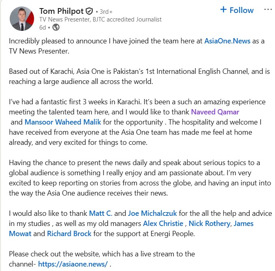This screenshot has width=275, height=271.
Task: Click the verified badge beside Tom Philpot
Action: point(89,11)
